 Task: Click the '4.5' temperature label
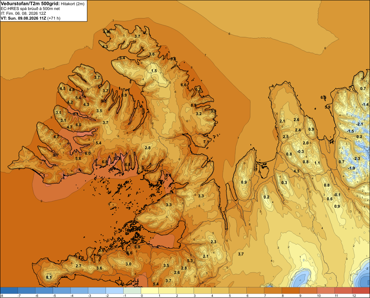[63, 88]
